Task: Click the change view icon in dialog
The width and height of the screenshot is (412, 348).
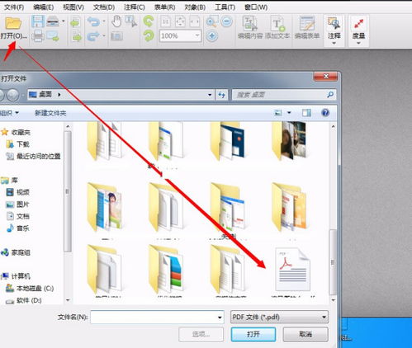Action: click(278, 113)
